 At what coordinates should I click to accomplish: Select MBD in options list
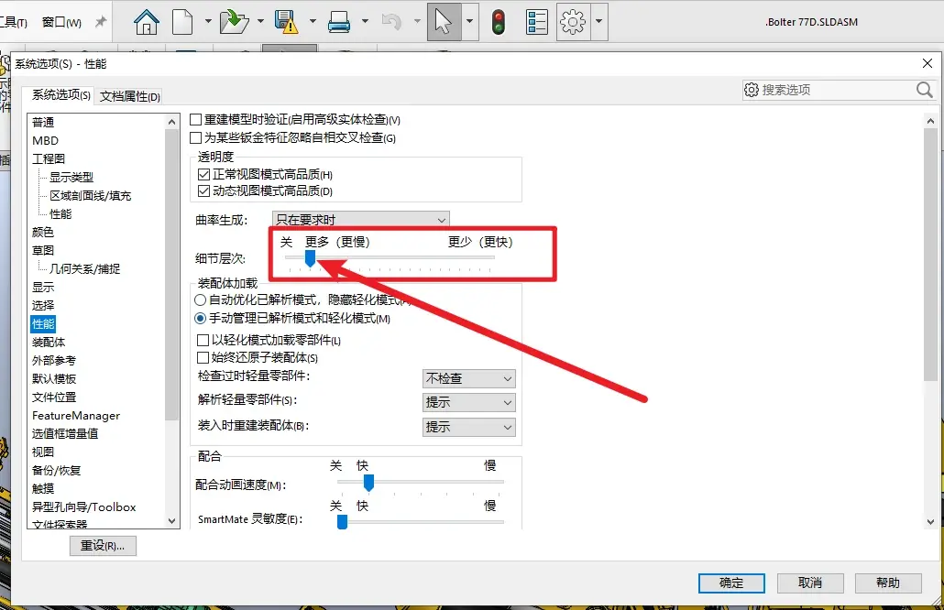coord(45,140)
